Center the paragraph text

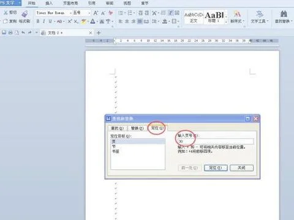point(127,21)
